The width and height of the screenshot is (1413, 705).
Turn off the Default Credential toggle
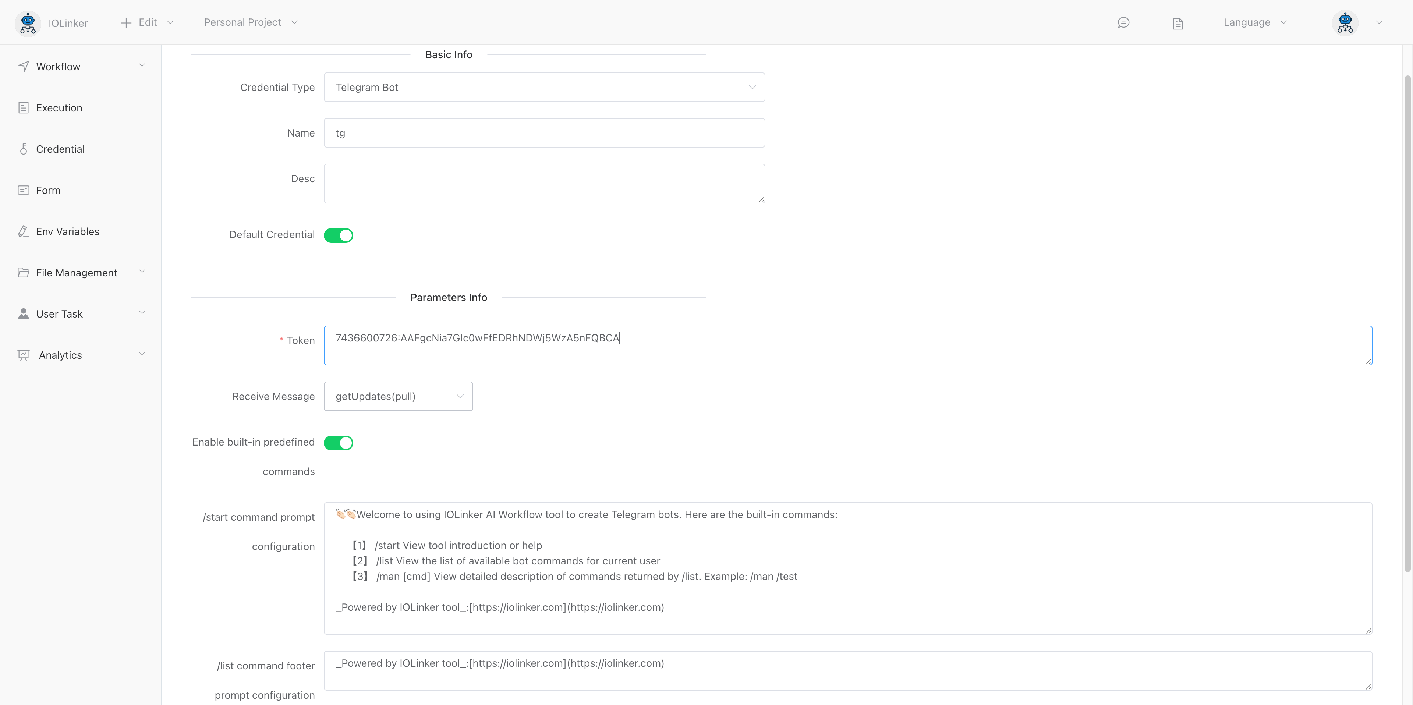[339, 235]
